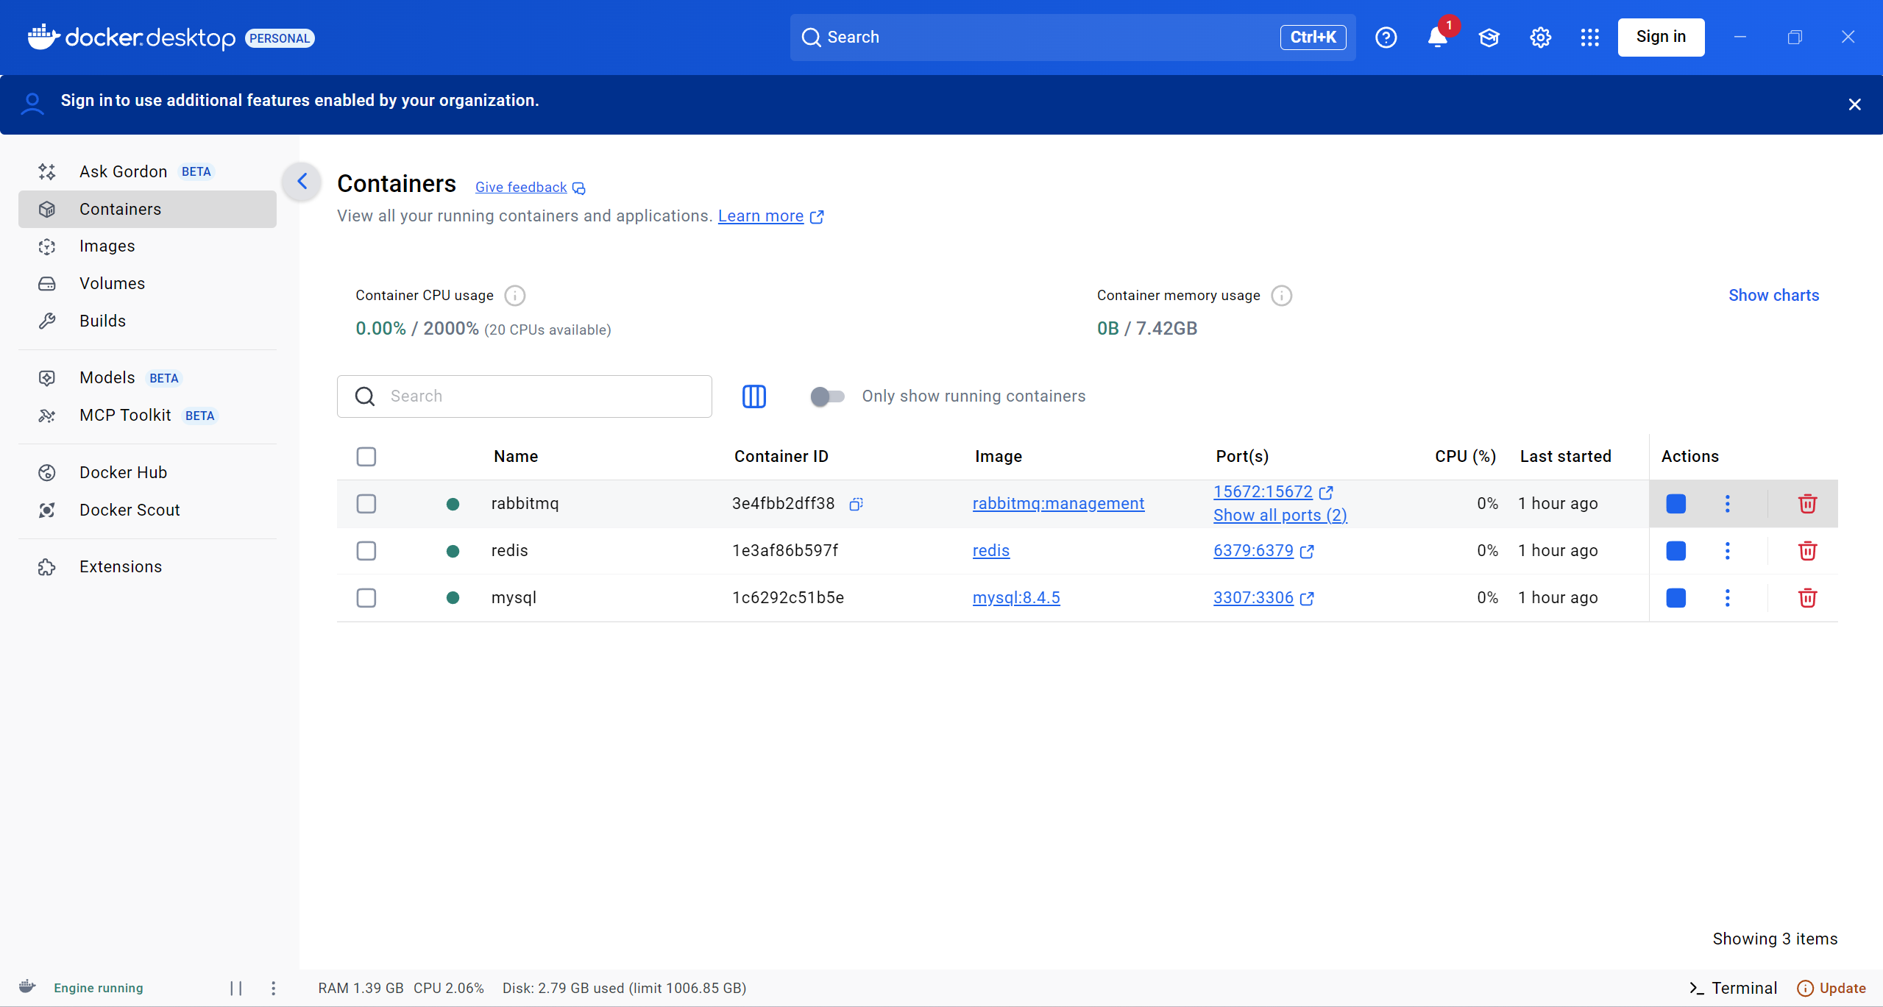Dismiss the sign-in banner

tap(1854, 104)
